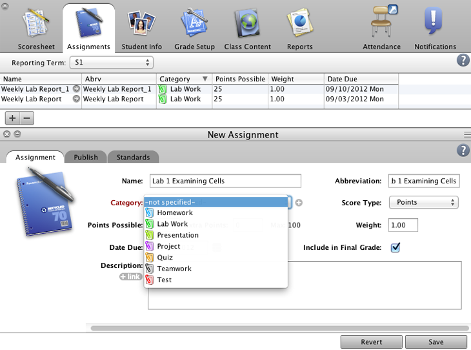Viewport: 471px width, 350px height.
Task: Toggle the Include in Final Grade checkbox
Action: 396,247
